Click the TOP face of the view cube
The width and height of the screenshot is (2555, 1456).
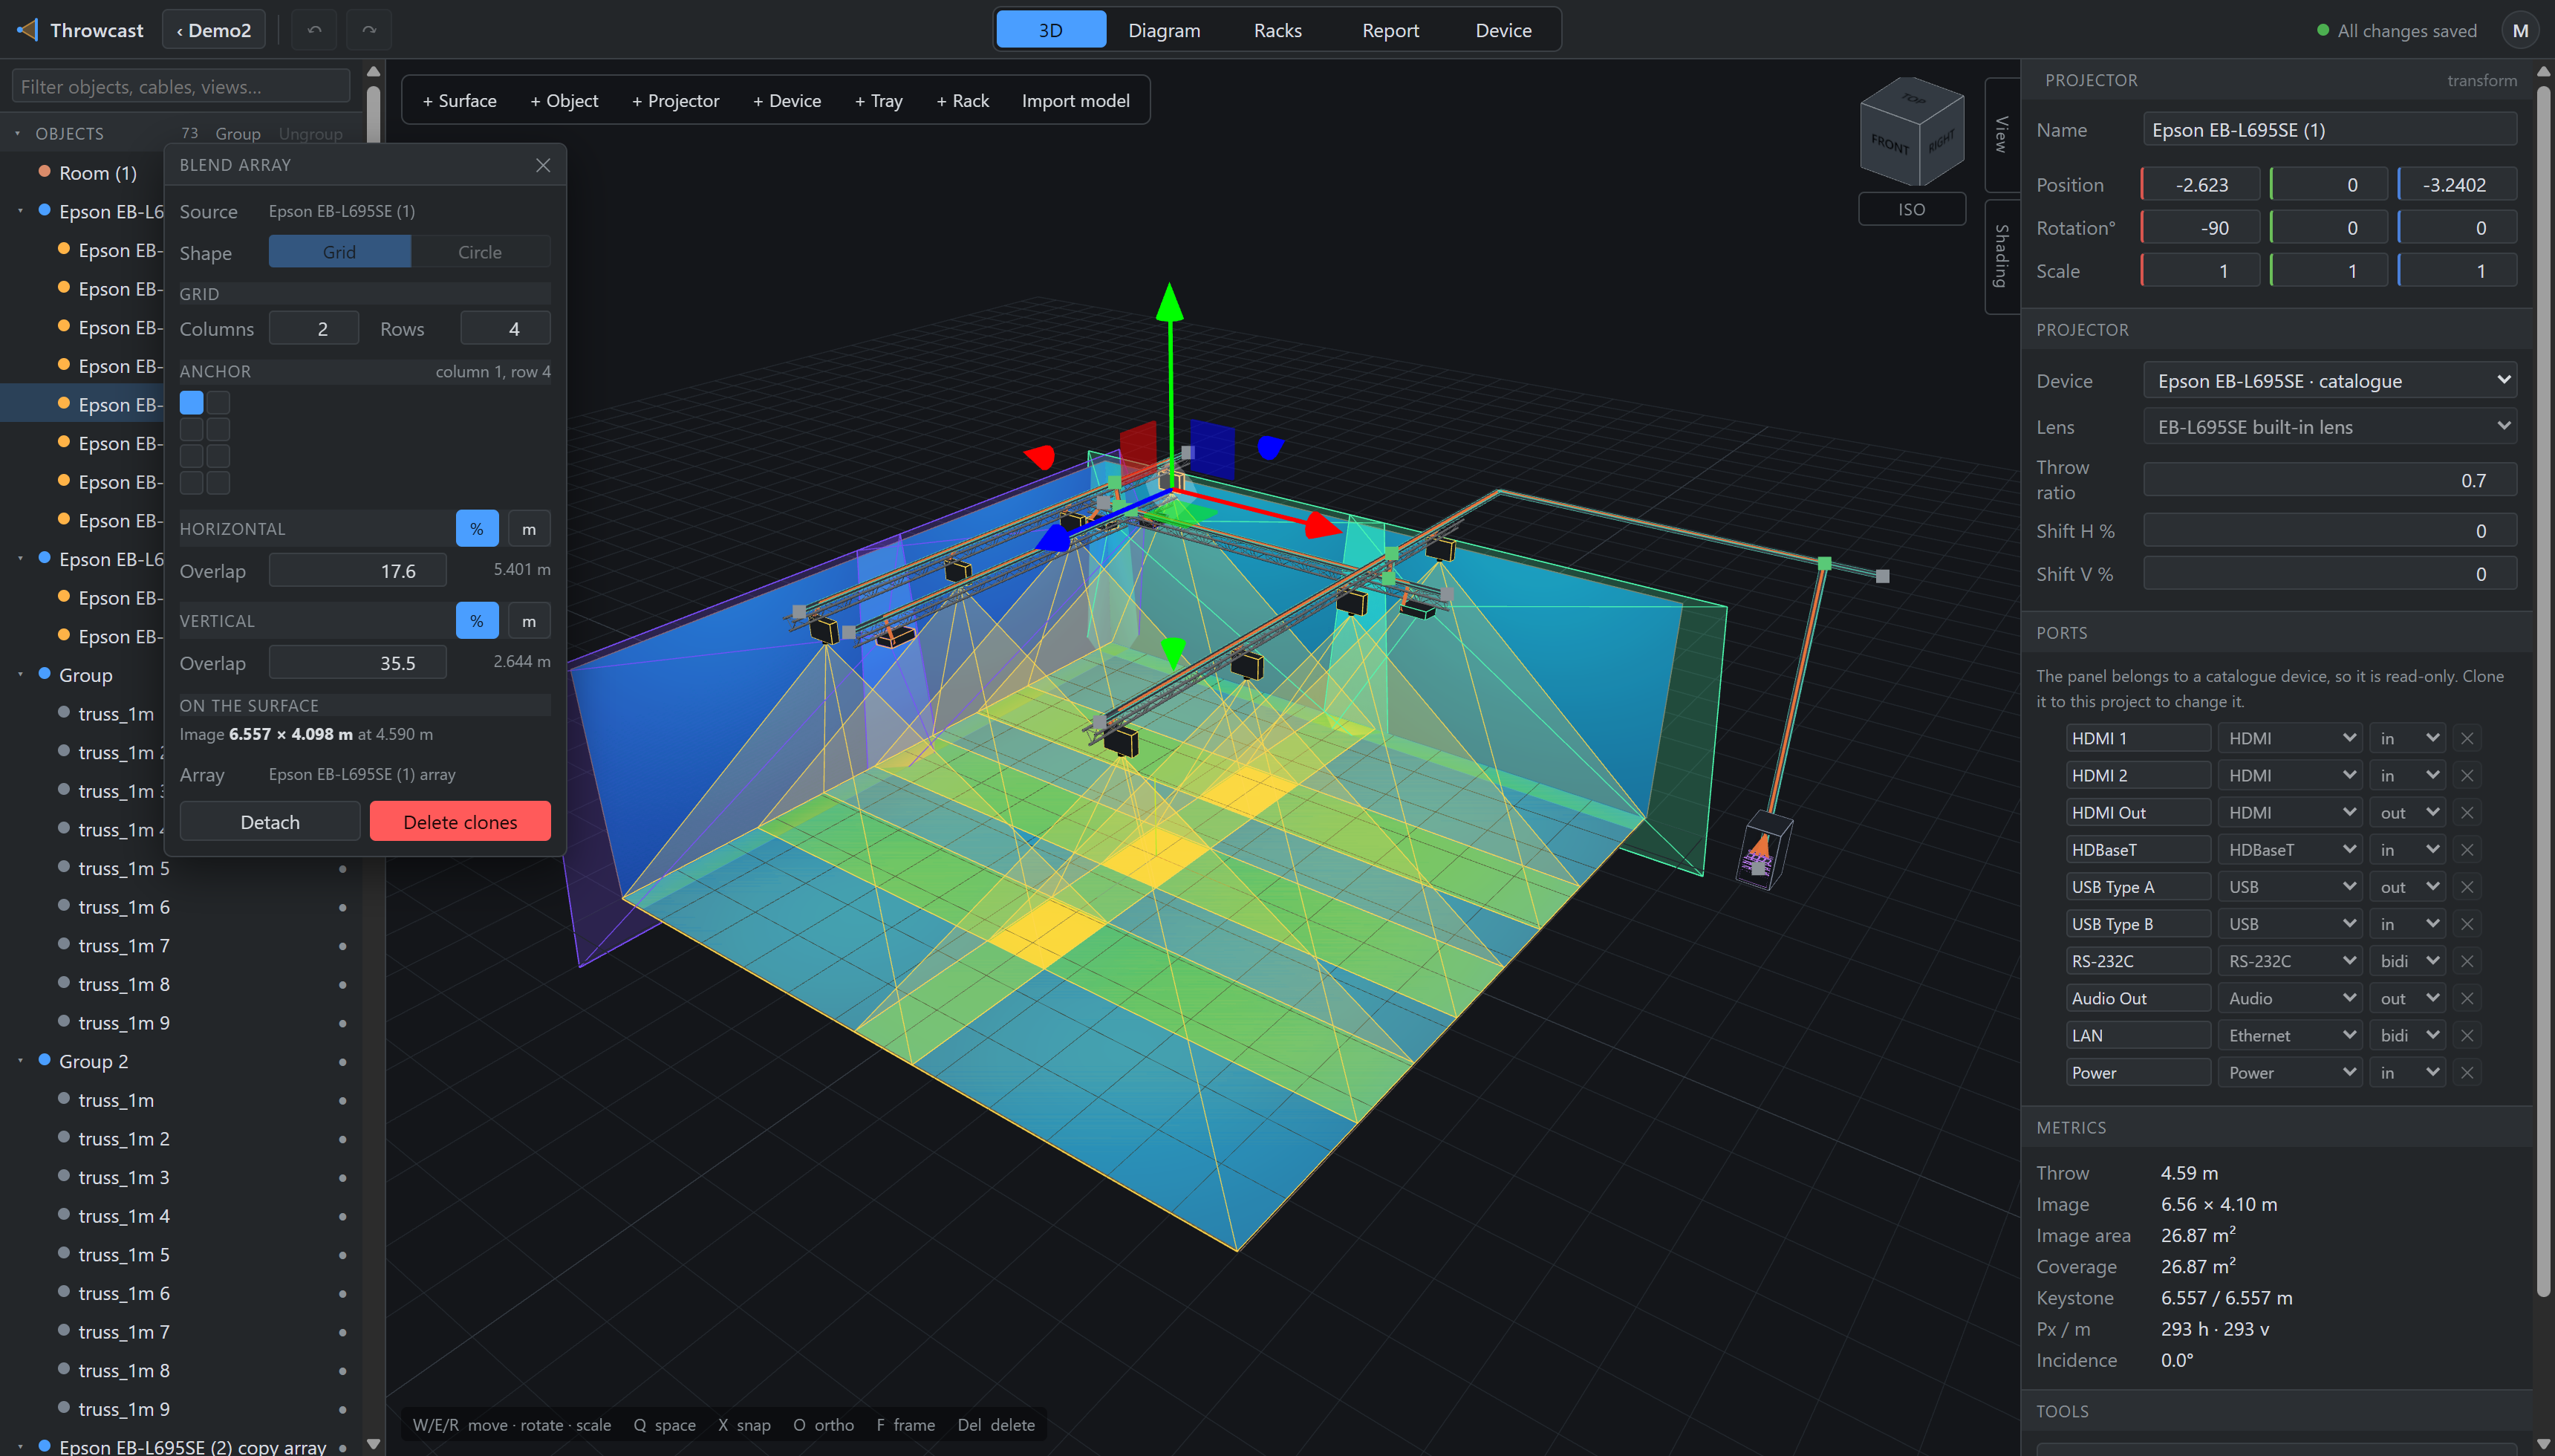[x=1913, y=98]
